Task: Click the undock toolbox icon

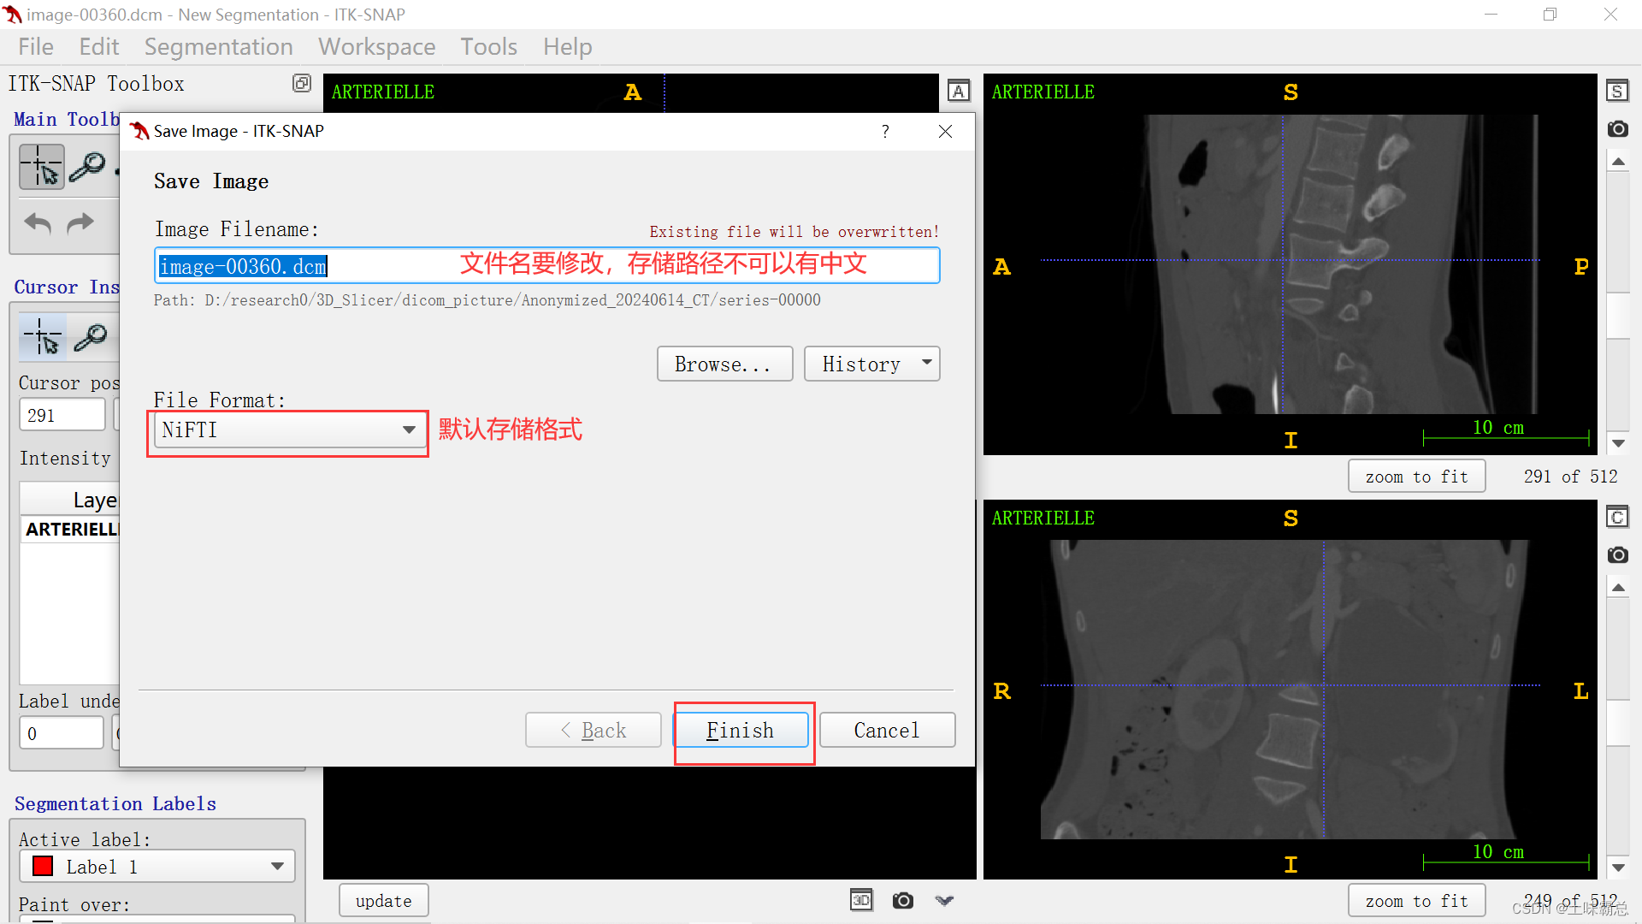Action: point(301,83)
